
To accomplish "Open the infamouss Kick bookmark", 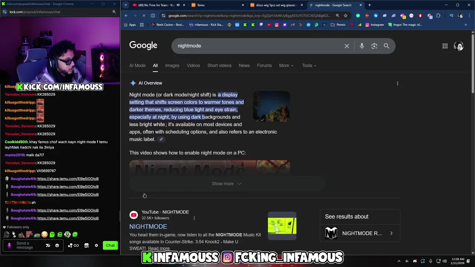I will [x=206, y=25].
